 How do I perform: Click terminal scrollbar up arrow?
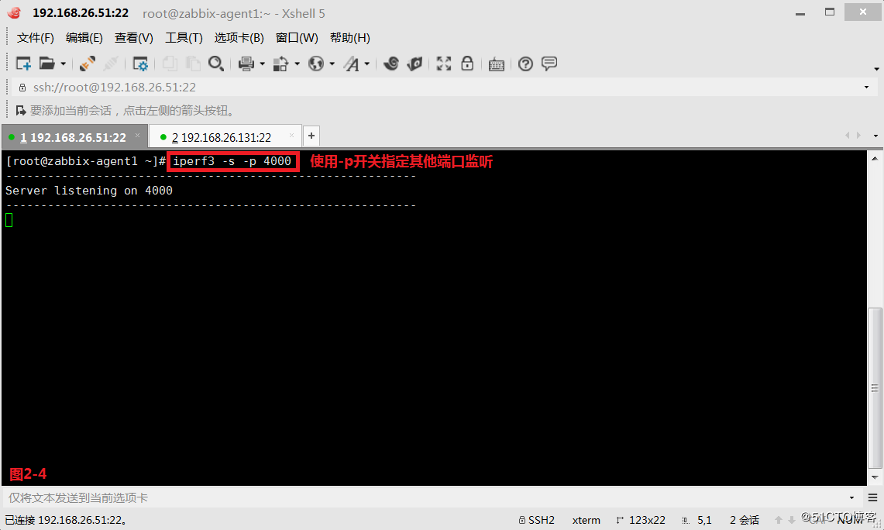(x=875, y=159)
